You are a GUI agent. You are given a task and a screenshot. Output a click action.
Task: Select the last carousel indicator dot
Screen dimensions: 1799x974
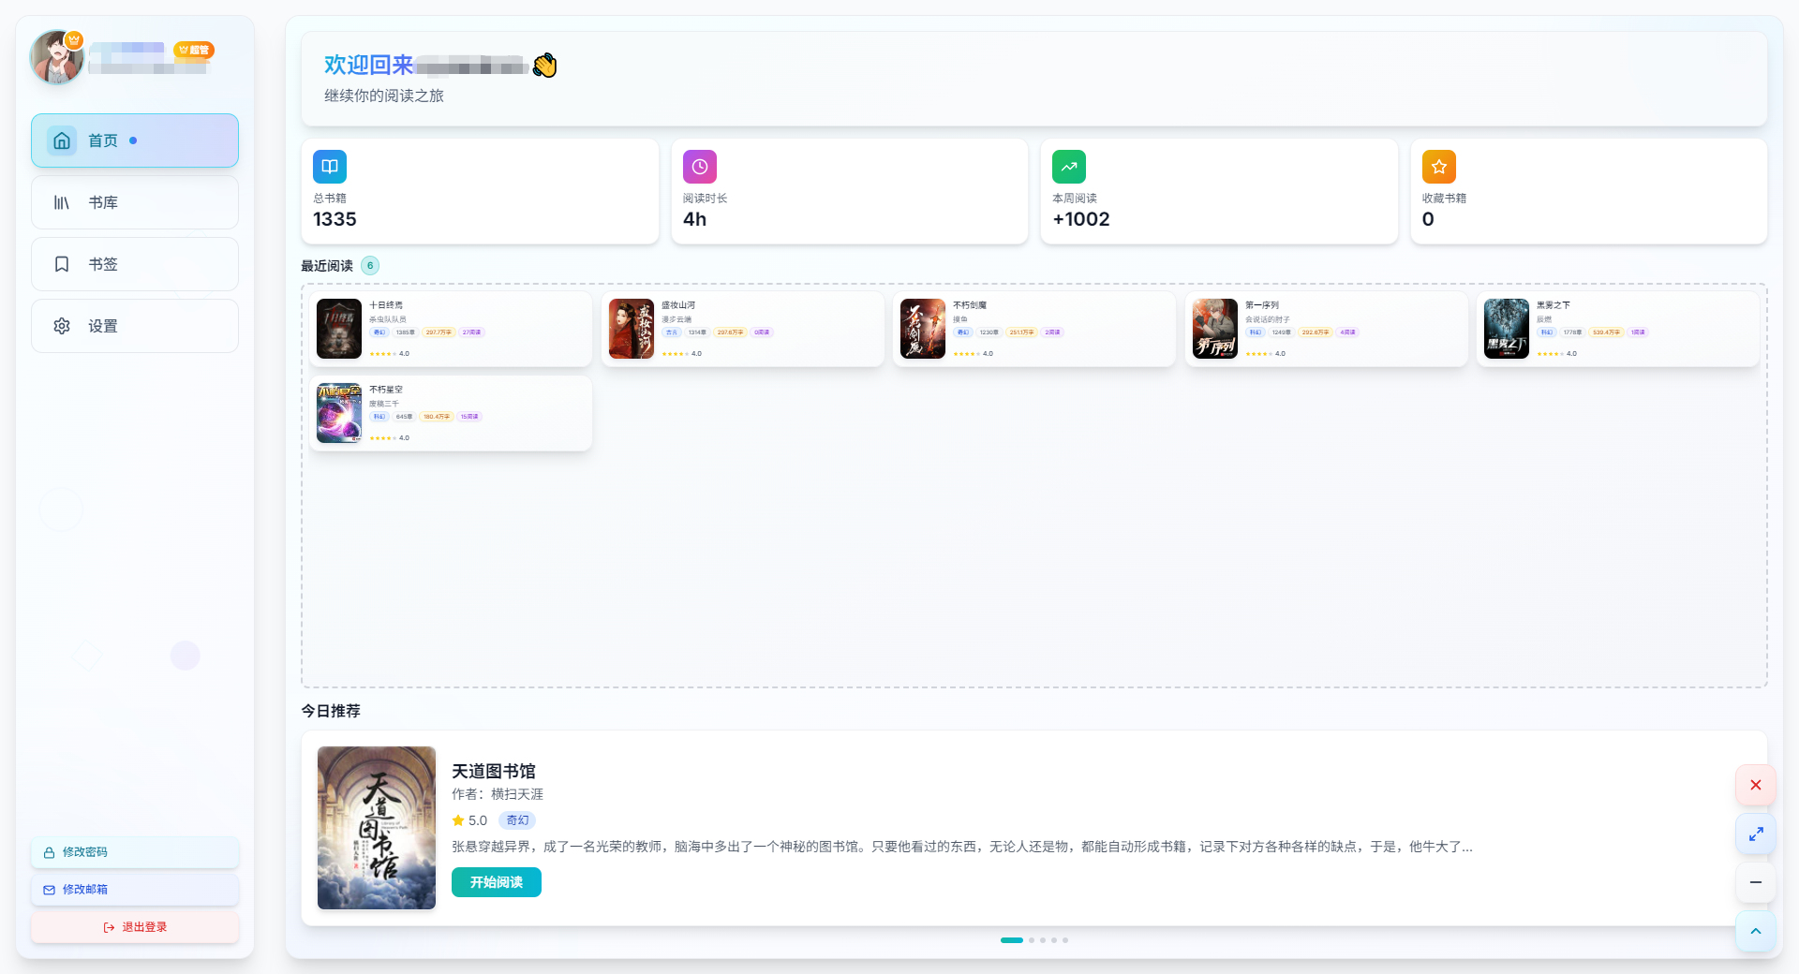click(x=1065, y=940)
